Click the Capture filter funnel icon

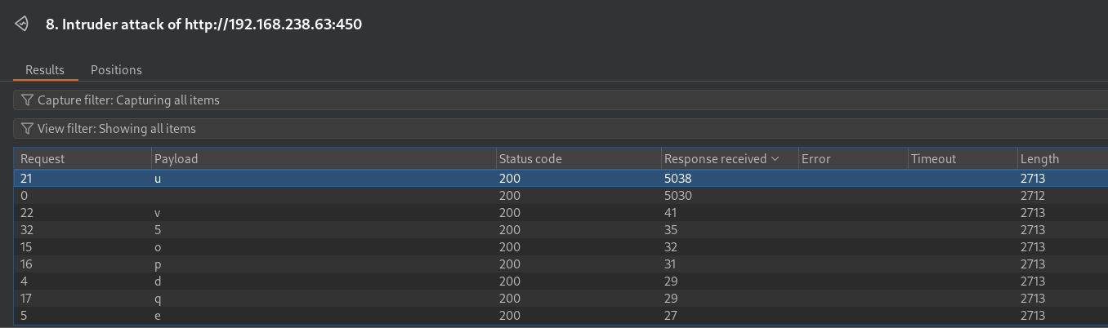pyautogui.click(x=28, y=100)
